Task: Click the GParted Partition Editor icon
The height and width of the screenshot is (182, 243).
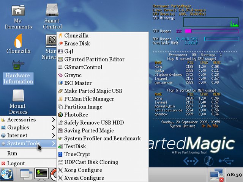Action: (x=60, y=59)
